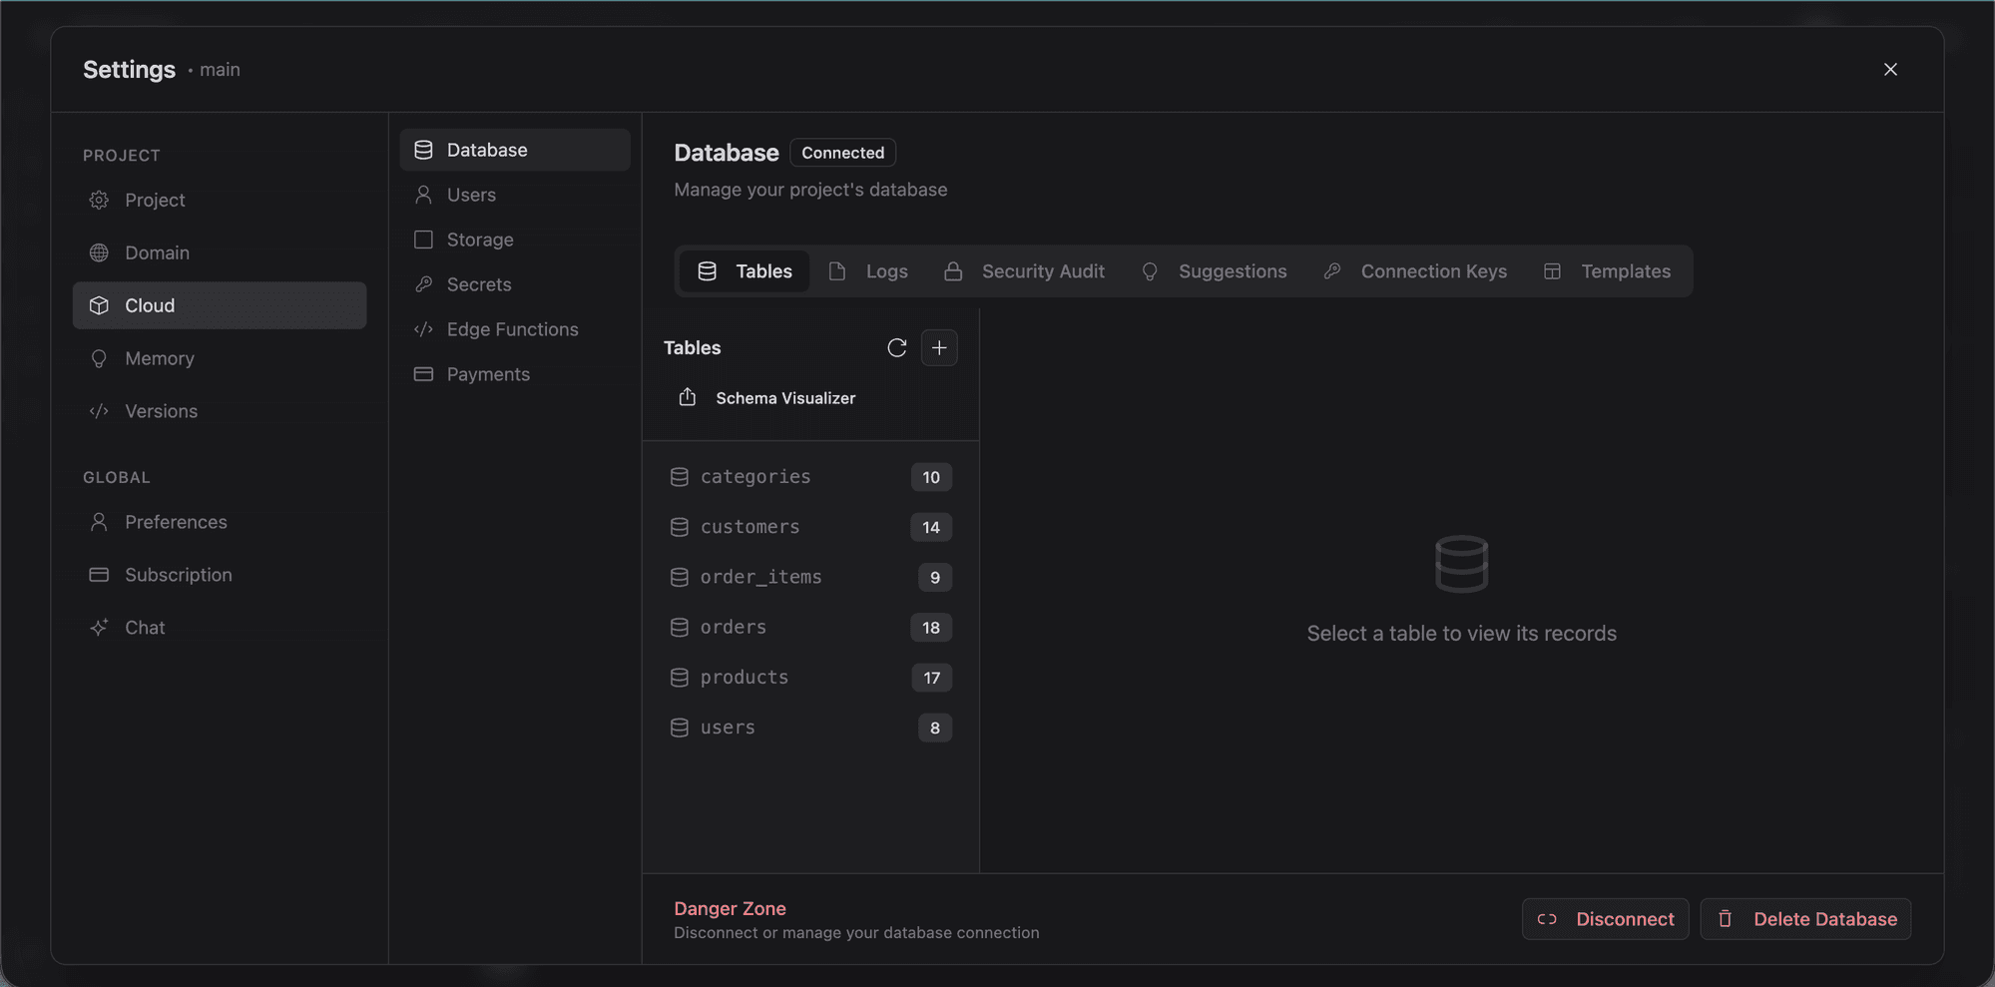1995x987 pixels.
Task: Select the products table
Action: [x=745, y=678]
